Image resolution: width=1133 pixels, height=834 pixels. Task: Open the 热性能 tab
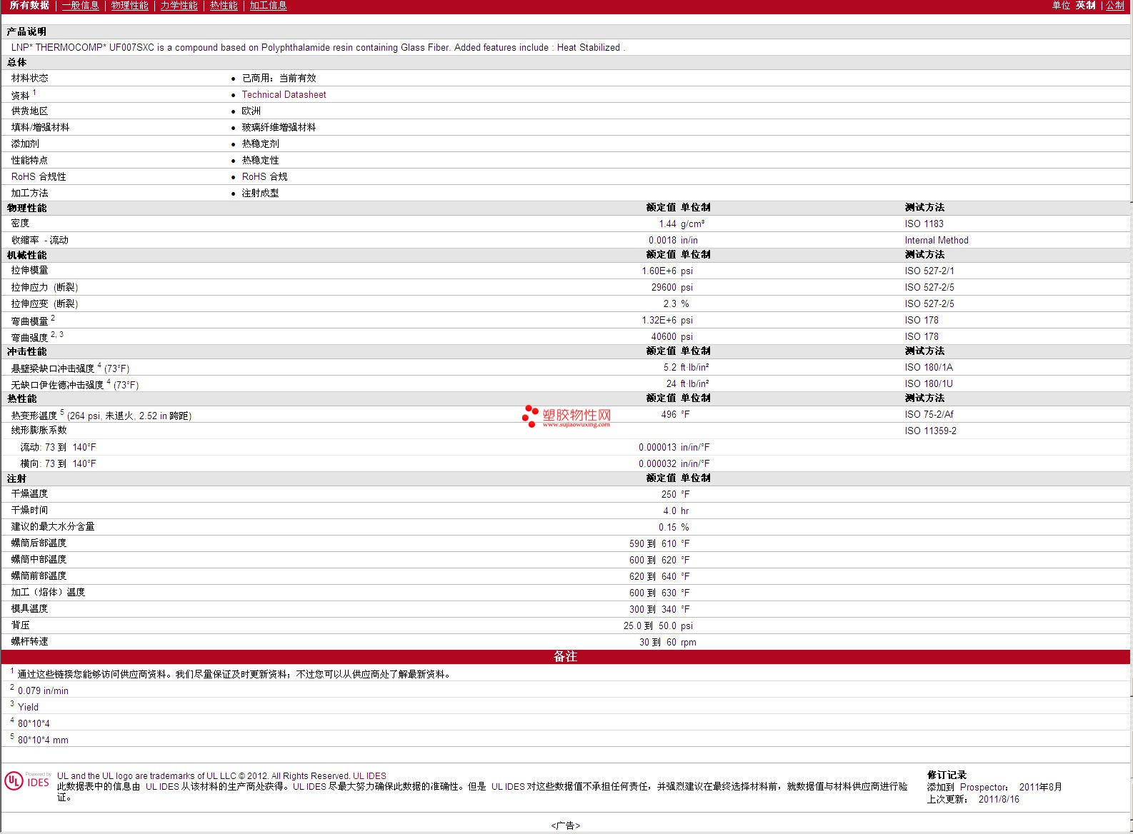click(224, 6)
